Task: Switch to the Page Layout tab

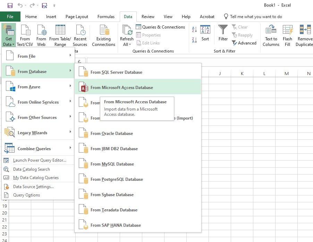Action: pos(77,17)
